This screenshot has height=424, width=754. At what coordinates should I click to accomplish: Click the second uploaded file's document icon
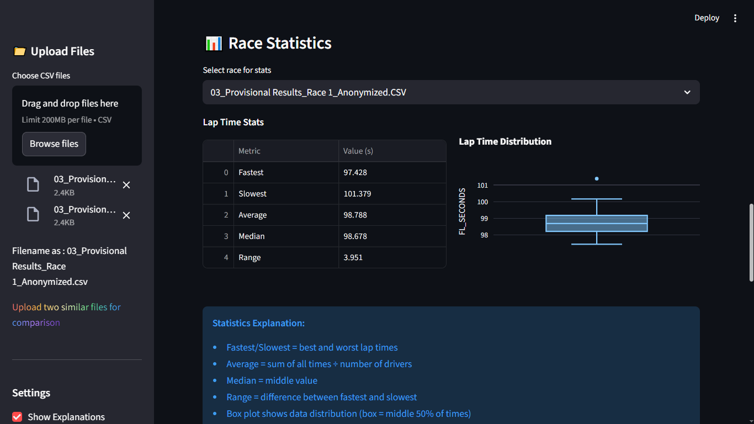33,215
